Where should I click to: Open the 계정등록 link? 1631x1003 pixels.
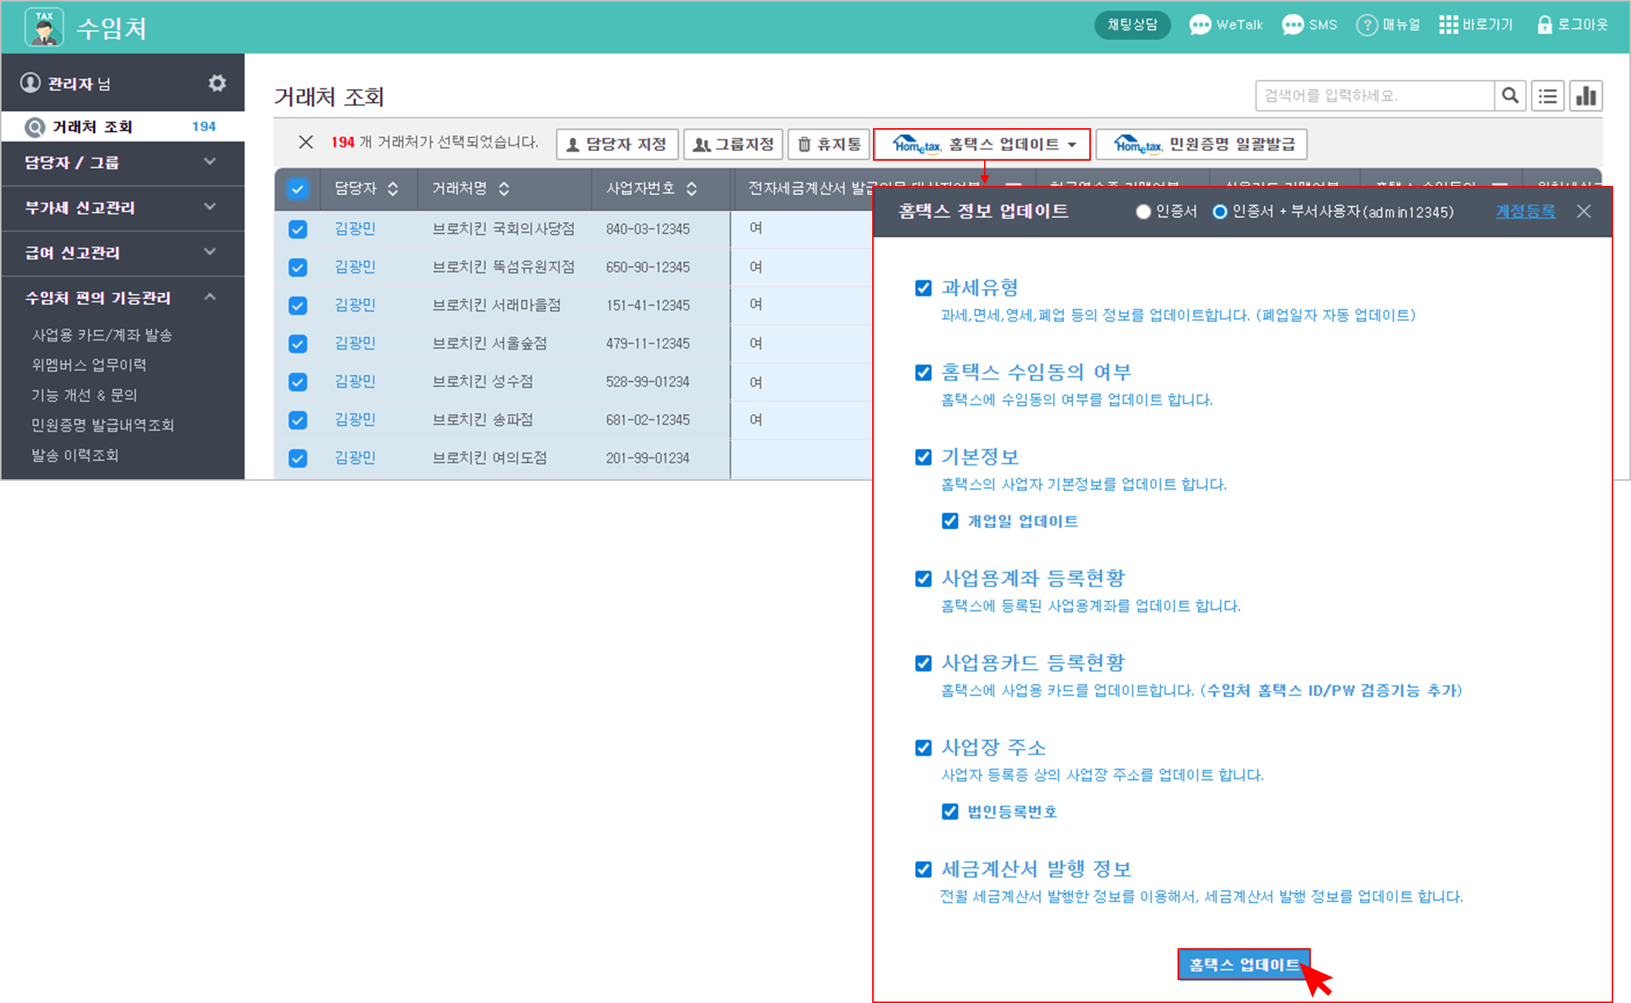coord(1525,212)
